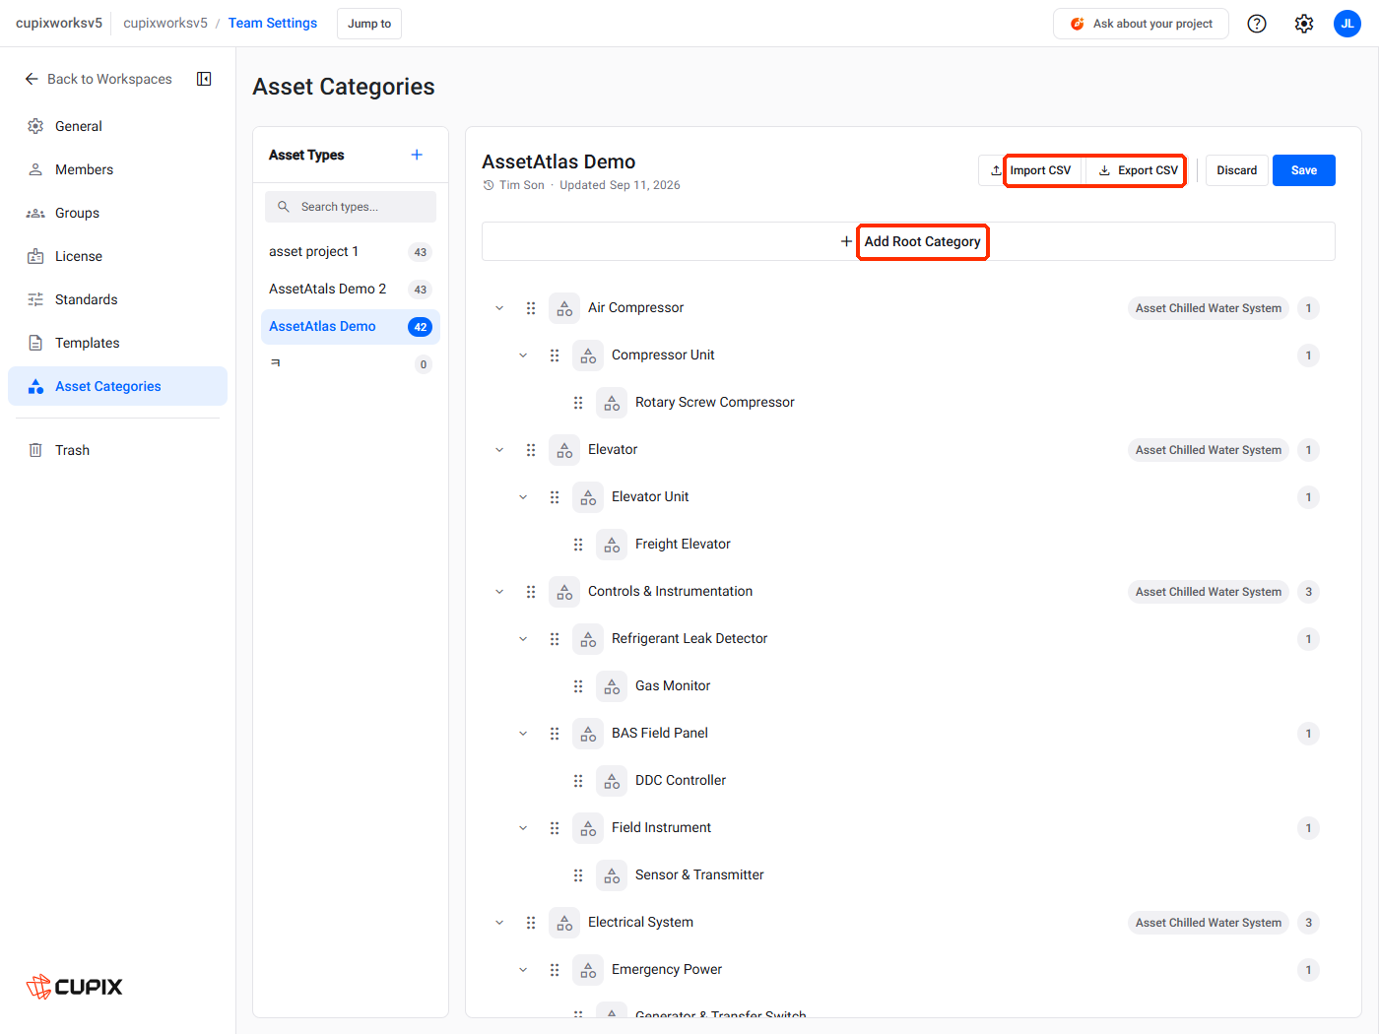Screen dimensions: 1379x1034
Task: Open JL user avatar menu
Action: coord(1347,24)
